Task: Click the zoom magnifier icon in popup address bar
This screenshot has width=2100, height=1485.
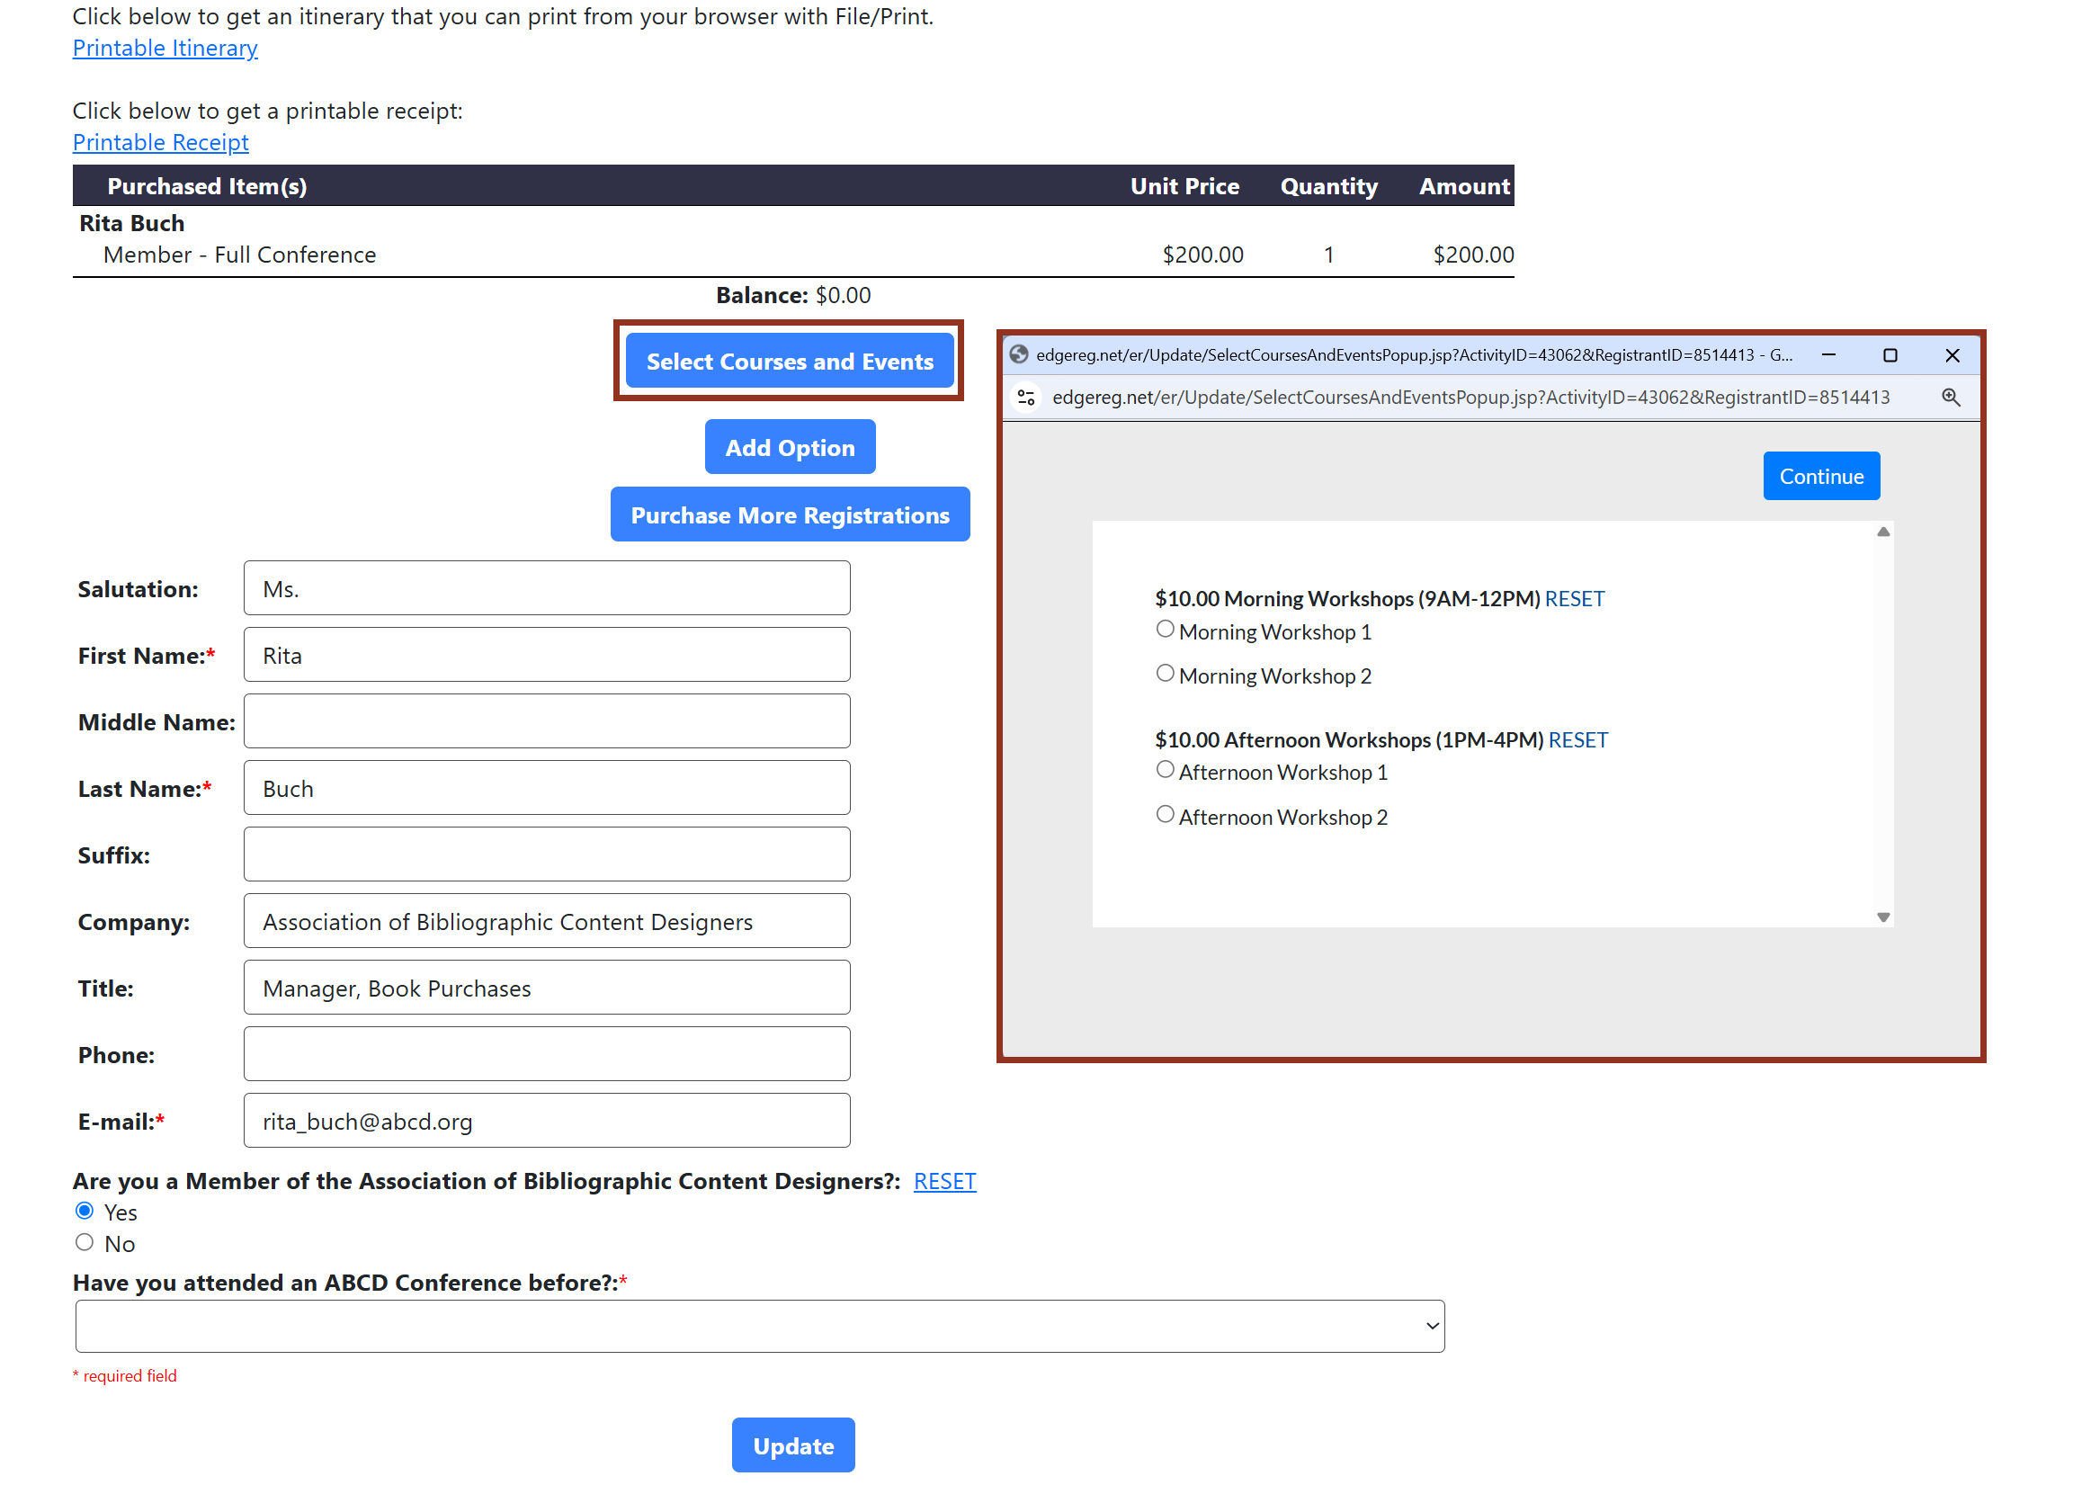Action: pos(1950,397)
